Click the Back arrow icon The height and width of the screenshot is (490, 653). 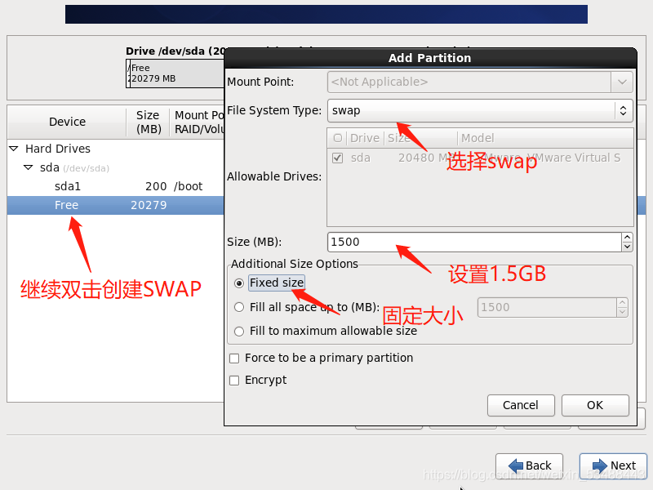tap(516, 465)
